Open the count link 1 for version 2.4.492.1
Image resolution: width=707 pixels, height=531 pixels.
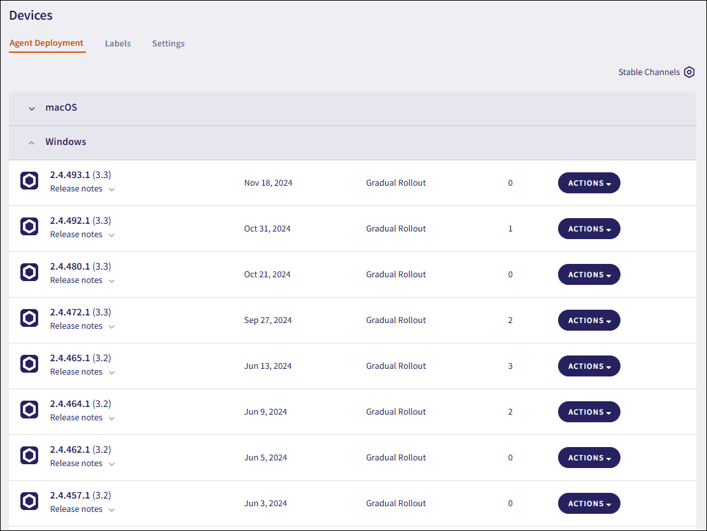pos(510,228)
